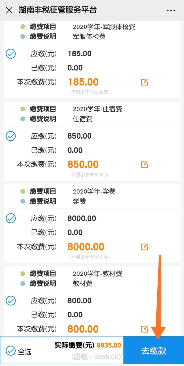The image size is (184, 366).
Task: Click the 实际缴费 9835.00 total amount
Action: tap(109, 345)
